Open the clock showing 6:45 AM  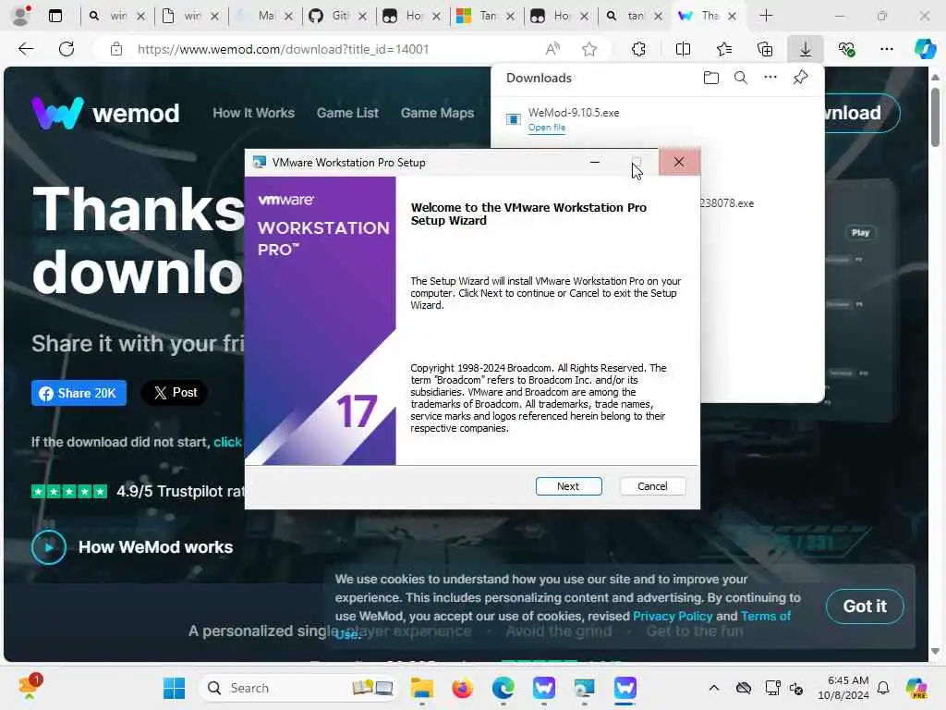[843, 688]
